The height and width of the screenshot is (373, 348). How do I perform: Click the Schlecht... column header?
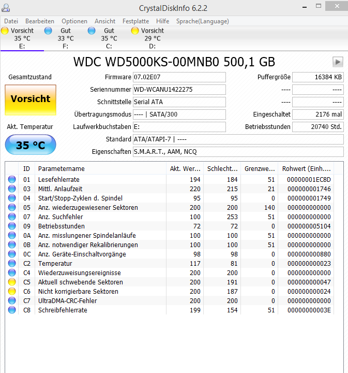tap(222, 169)
